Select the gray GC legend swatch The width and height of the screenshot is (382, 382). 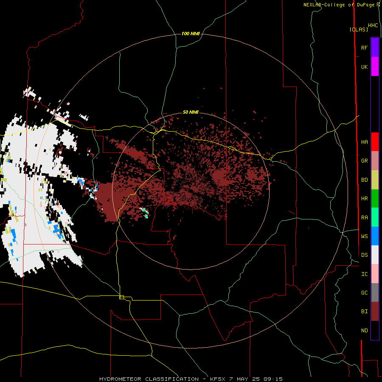tap(375, 292)
